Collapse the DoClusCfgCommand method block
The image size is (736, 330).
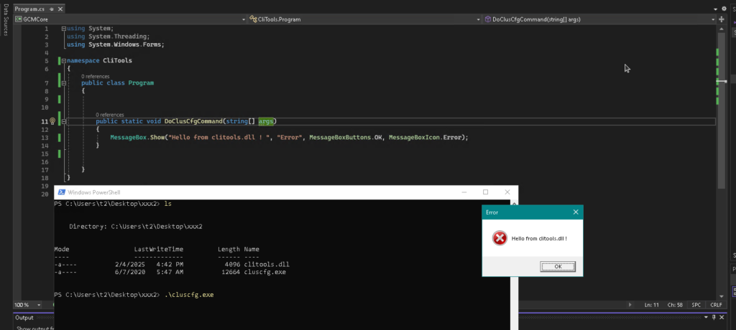tap(63, 122)
